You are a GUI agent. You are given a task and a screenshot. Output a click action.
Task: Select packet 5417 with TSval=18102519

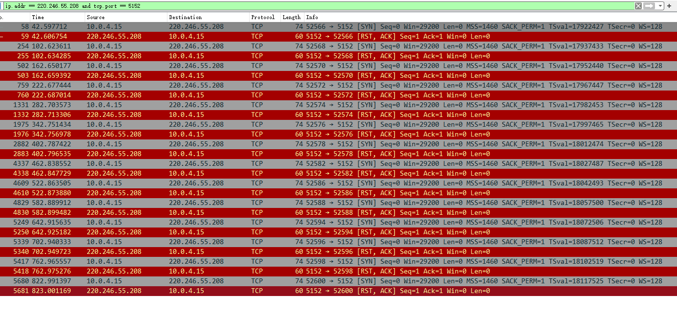(x=338, y=261)
